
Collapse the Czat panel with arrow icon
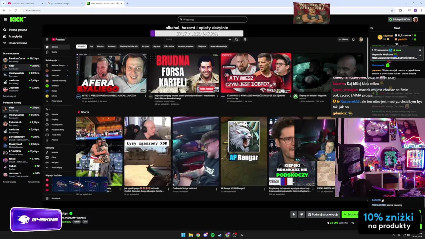point(372,28)
